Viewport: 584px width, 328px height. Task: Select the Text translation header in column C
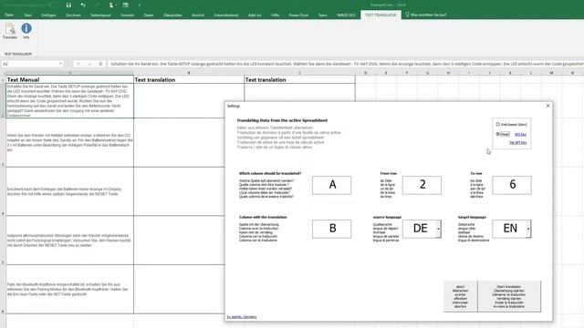tap(300, 79)
